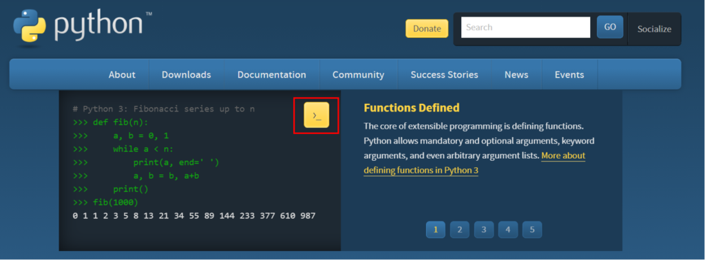The height and width of the screenshot is (260, 705).
Task: Switch to slide 2 in the carousel
Action: [x=459, y=230]
